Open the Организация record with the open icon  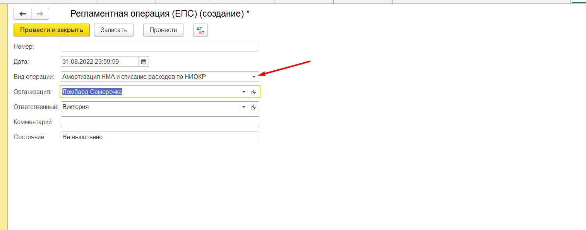[x=254, y=92]
